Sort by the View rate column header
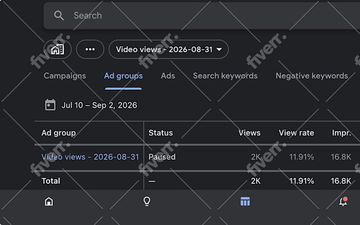This screenshot has width=360, height=225. click(x=296, y=133)
